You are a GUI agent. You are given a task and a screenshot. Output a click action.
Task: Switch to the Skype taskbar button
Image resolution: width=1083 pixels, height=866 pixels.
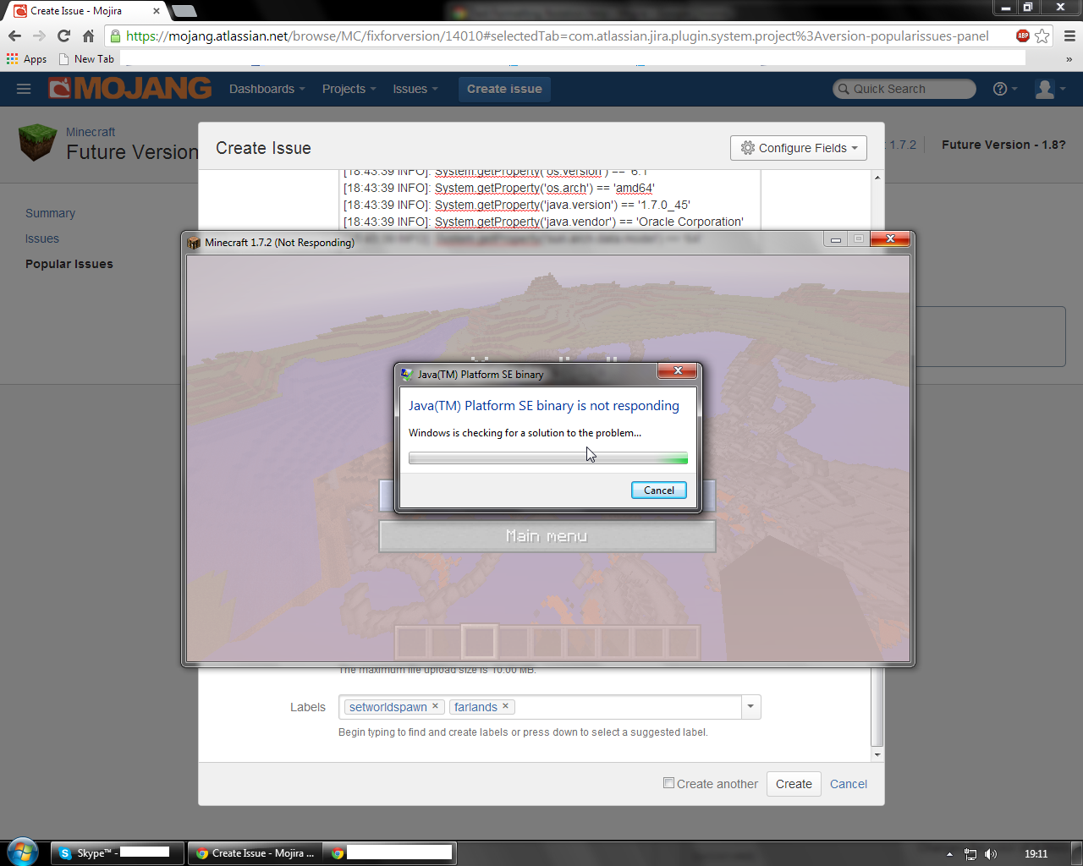[x=118, y=853]
